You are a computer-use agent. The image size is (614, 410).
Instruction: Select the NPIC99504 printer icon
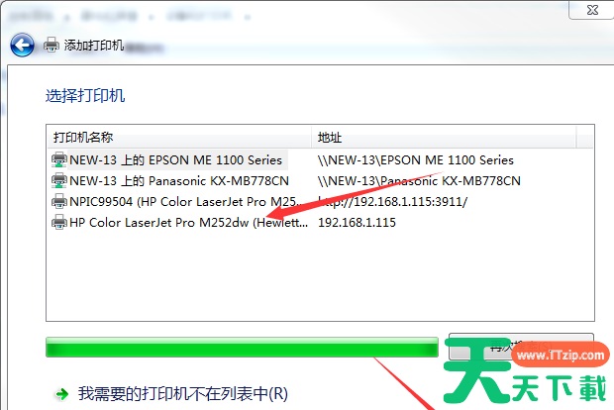[x=59, y=201]
